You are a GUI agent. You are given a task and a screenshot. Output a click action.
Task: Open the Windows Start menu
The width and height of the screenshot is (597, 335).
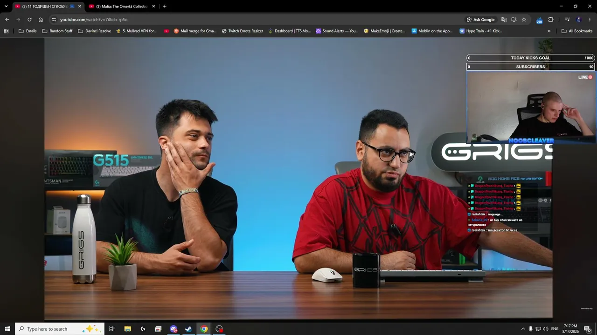click(x=7, y=329)
